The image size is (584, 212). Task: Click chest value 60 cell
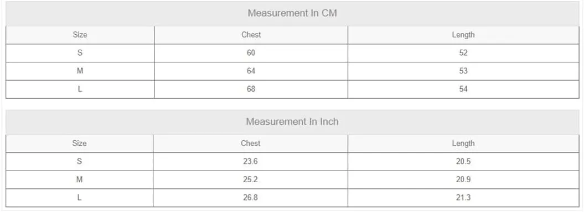coord(251,53)
